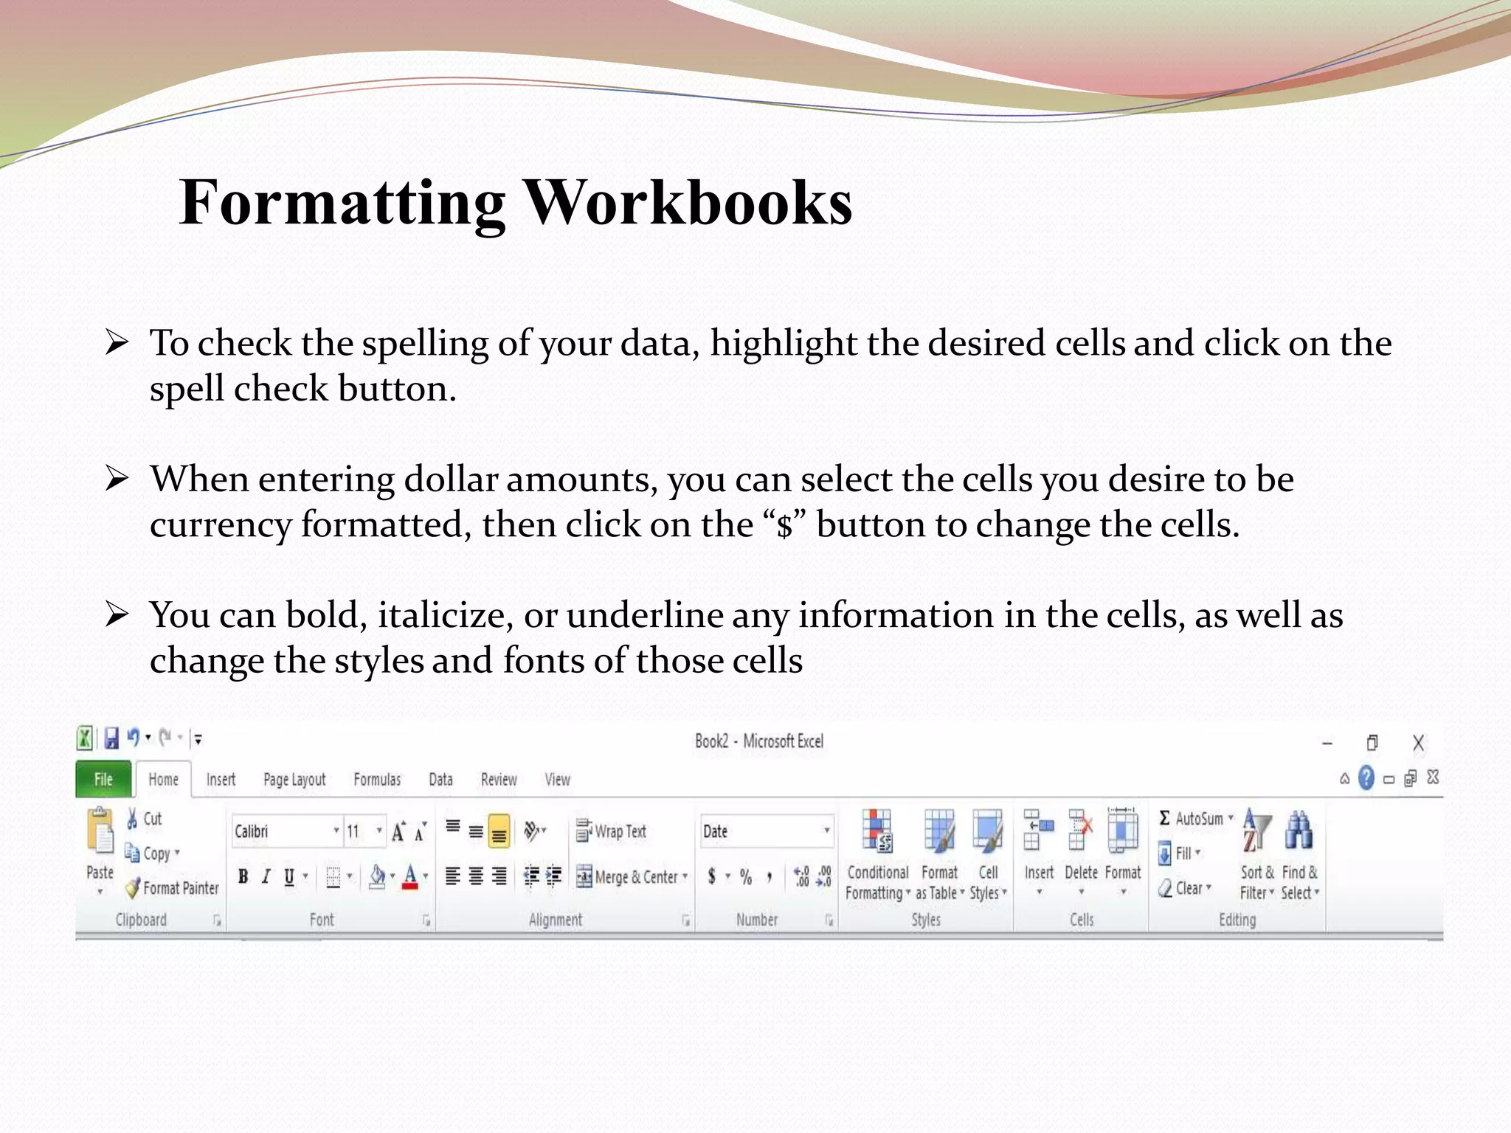Switch to the Review tab

click(x=499, y=780)
